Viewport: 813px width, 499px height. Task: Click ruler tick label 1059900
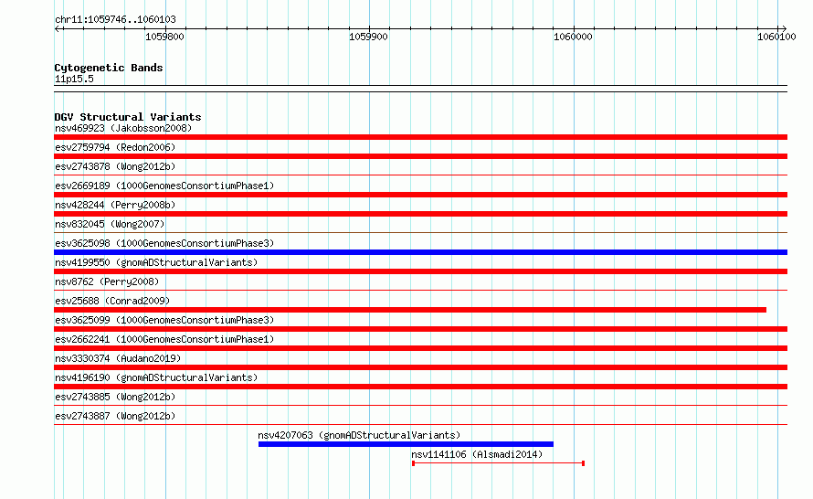369,37
